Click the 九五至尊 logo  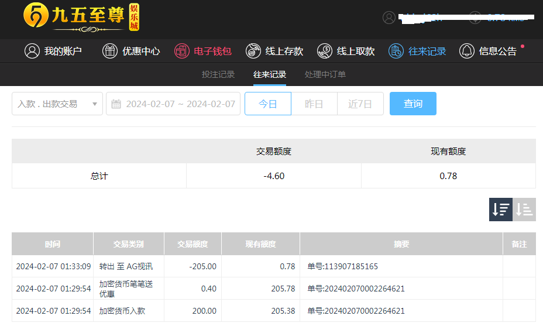tap(81, 17)
